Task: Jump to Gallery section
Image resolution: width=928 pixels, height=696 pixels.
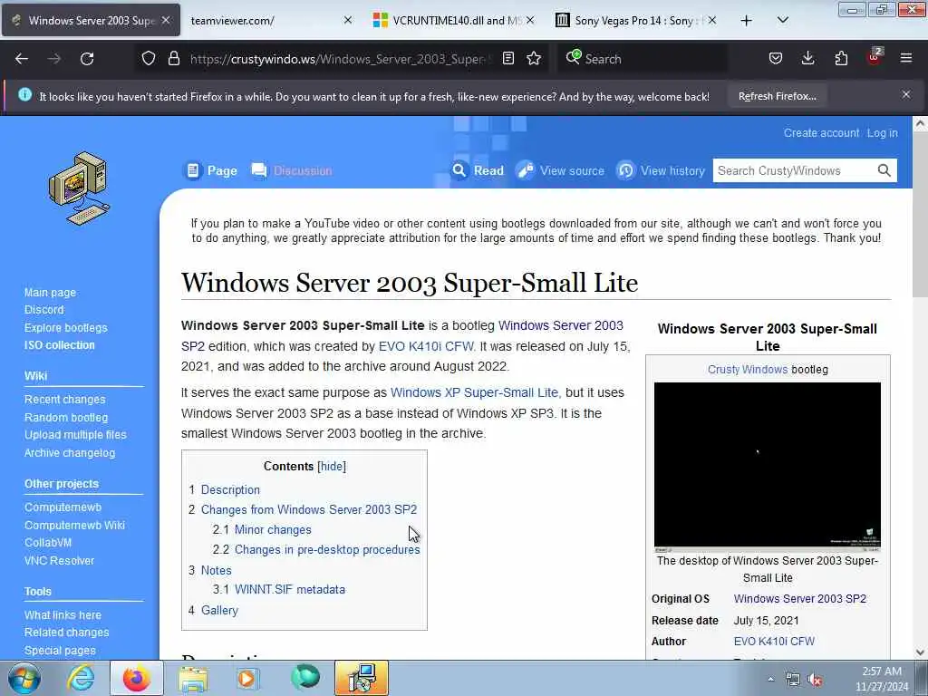Action: click(x=219, y=610)
